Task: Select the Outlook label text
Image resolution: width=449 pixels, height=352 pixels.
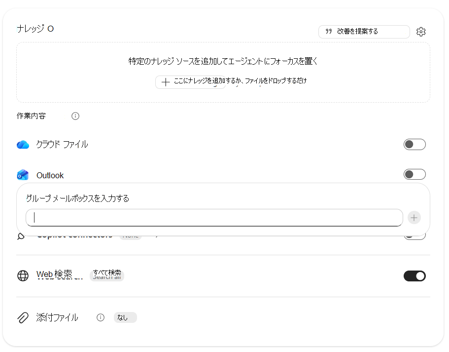Action: [50, 175]
